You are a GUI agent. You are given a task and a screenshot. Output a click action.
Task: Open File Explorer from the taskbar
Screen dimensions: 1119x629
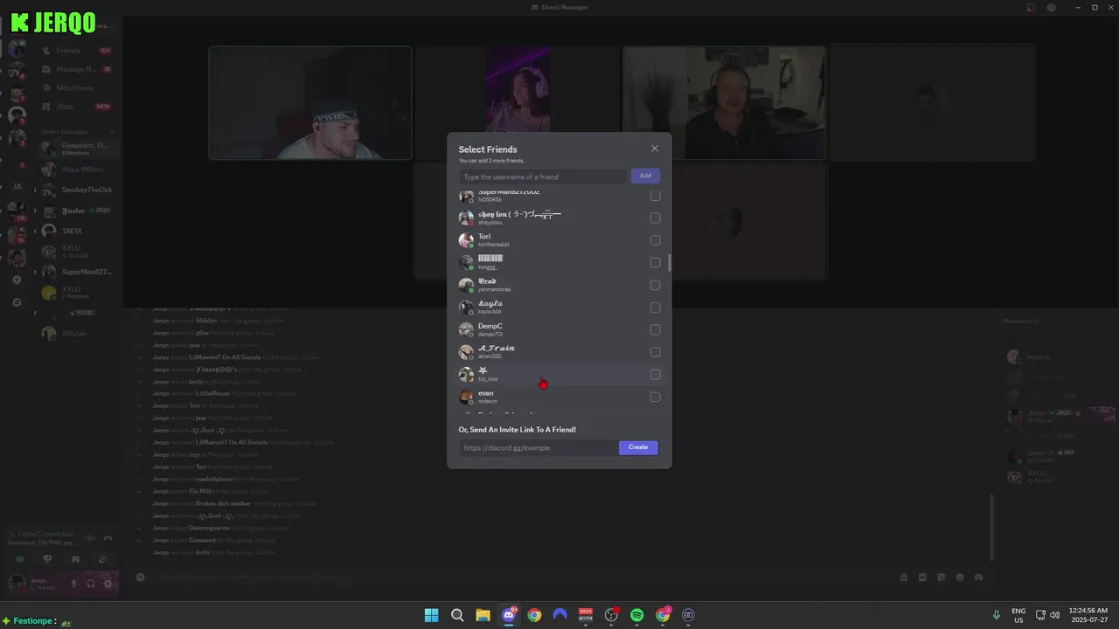point(483,615)
